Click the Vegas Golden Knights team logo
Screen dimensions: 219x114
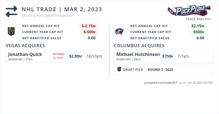pos(11,32)
